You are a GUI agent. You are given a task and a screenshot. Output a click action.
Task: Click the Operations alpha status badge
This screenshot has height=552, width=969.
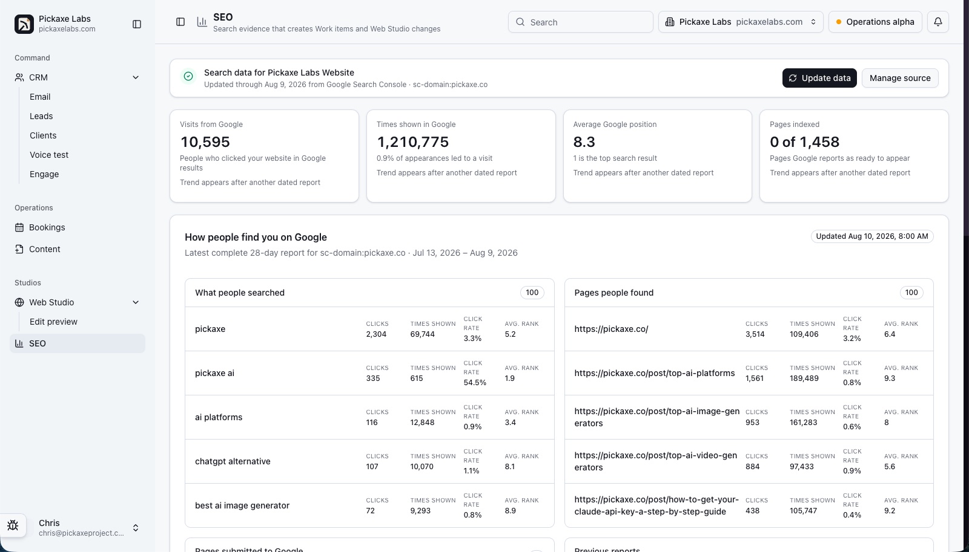point(875,22)
